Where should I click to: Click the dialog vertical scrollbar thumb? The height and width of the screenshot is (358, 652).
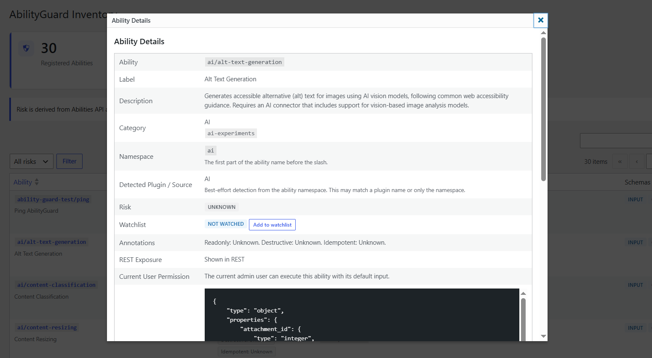tap(543, 110)
